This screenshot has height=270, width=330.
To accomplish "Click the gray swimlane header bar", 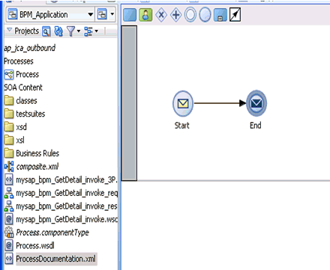I will (129, 103).
